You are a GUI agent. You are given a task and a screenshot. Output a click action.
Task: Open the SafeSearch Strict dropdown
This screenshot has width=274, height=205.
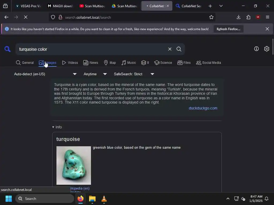134,74
